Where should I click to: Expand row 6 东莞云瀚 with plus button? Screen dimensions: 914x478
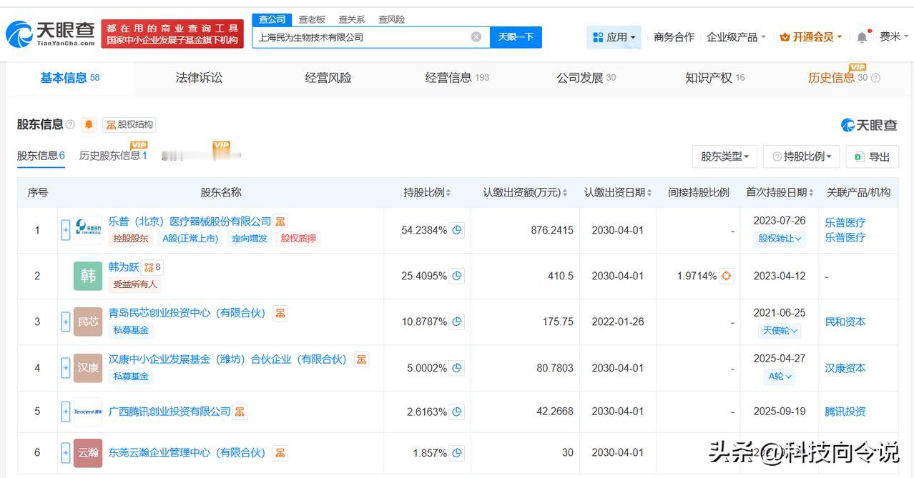click(x=66, y=453)
